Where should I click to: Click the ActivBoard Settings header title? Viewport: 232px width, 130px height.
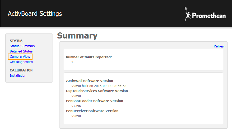[x=35, y=13]
